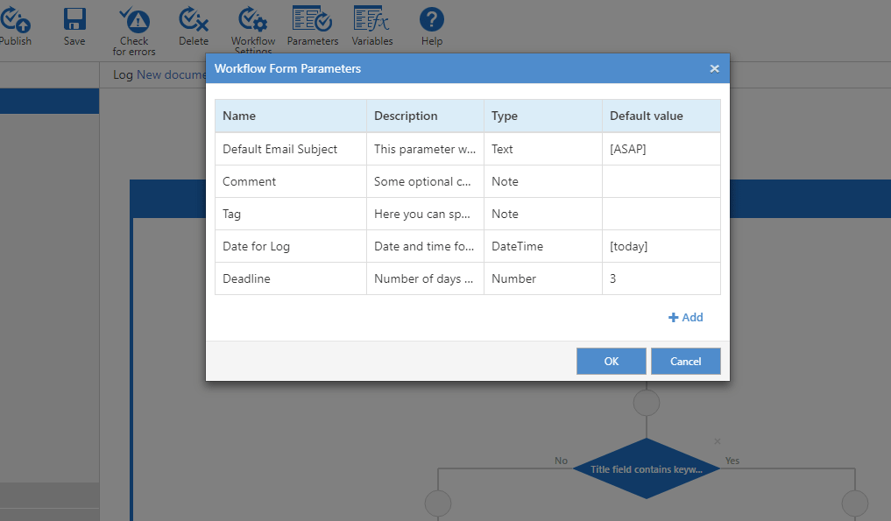
Task: Click the 'This parameter w...' description cell
Action: click(426, 149)
